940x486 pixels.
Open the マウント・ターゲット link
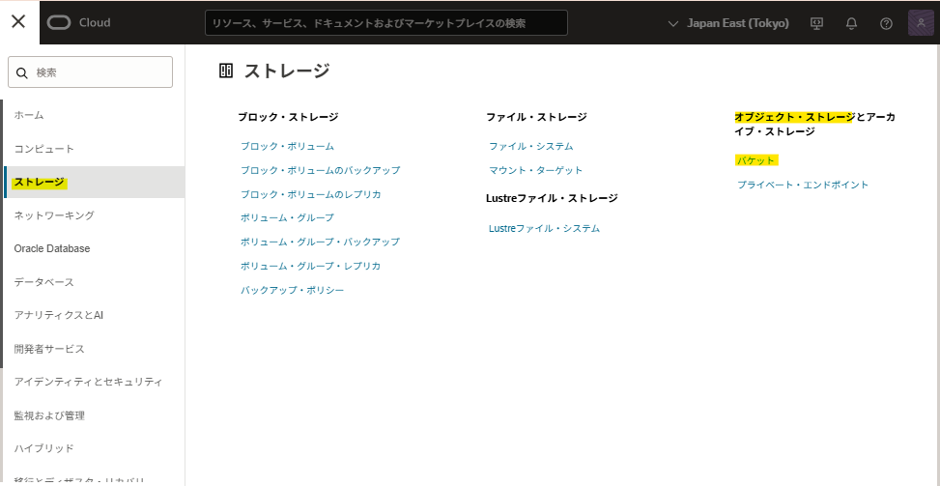pyautogui.click(x=535, y=170)
